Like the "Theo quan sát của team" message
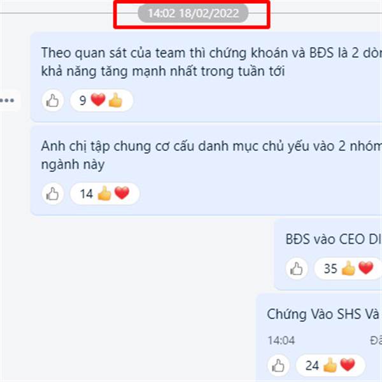382x382 pixels. (53, 101)
